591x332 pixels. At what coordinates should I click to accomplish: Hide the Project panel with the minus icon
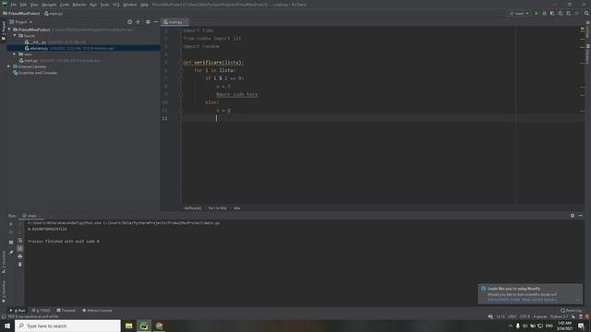click(x=156, y=22)
